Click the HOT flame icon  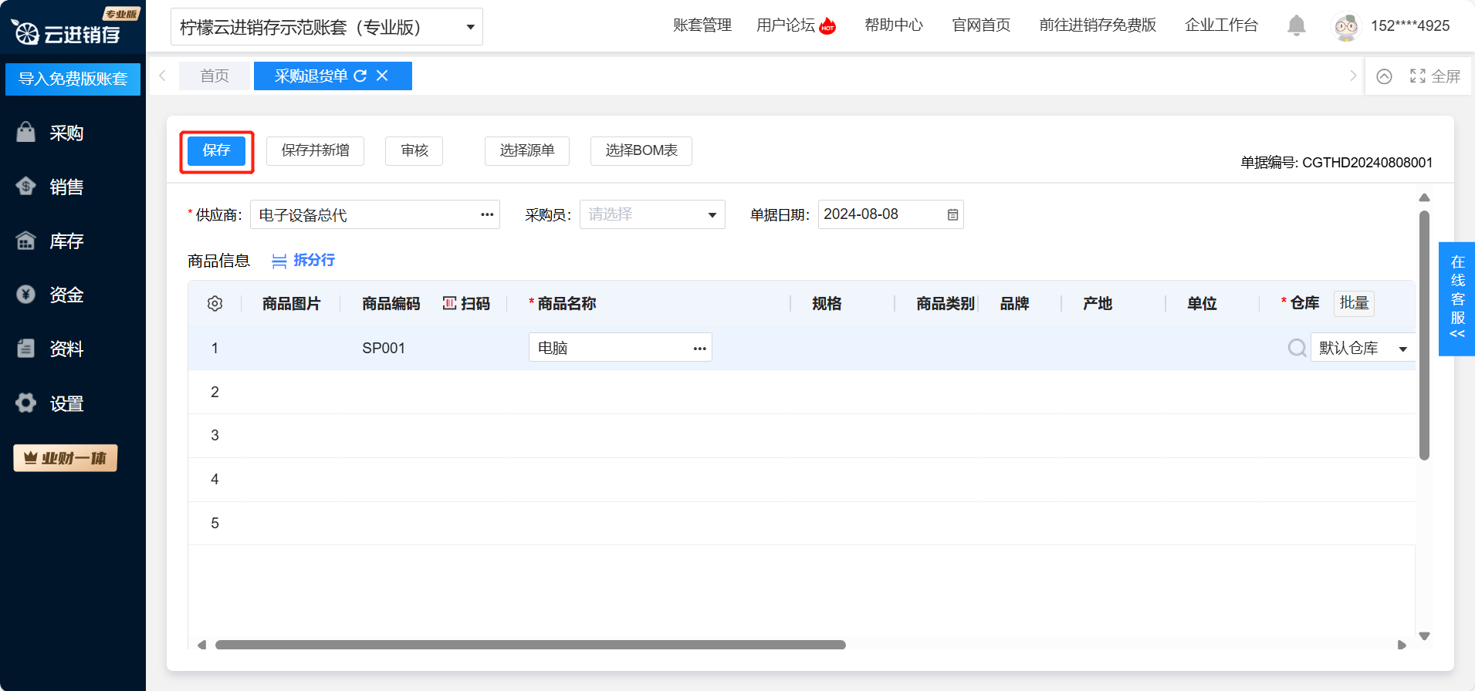click(x=827, y=25)
